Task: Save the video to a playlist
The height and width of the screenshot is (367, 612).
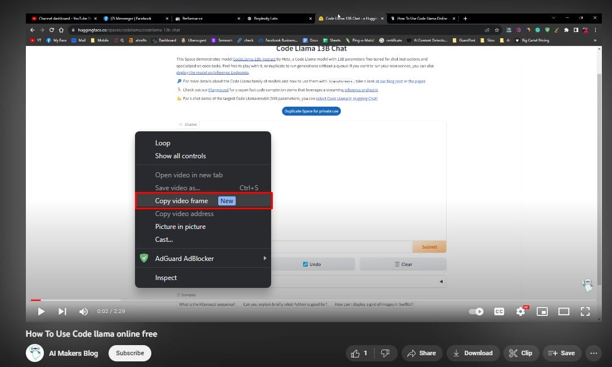Action: tap(561, 353)
